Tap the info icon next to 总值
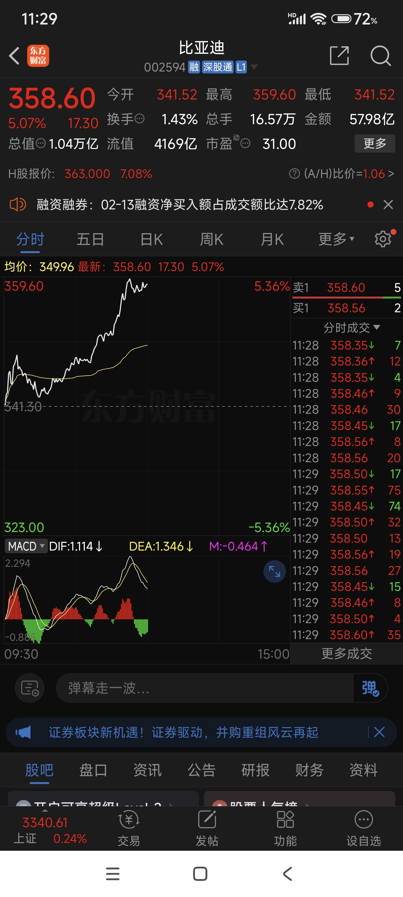403x897 pixels. pyautogui.click(x=41, y=143)
